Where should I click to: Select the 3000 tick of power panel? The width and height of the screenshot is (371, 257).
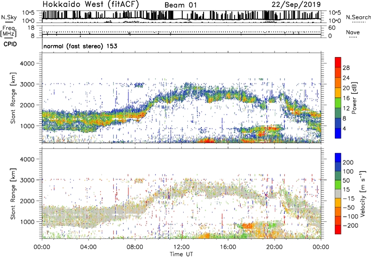coord(27,84)
